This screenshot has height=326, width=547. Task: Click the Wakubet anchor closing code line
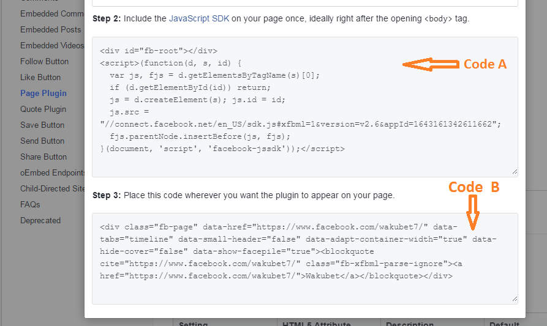(x=276, y=276)
